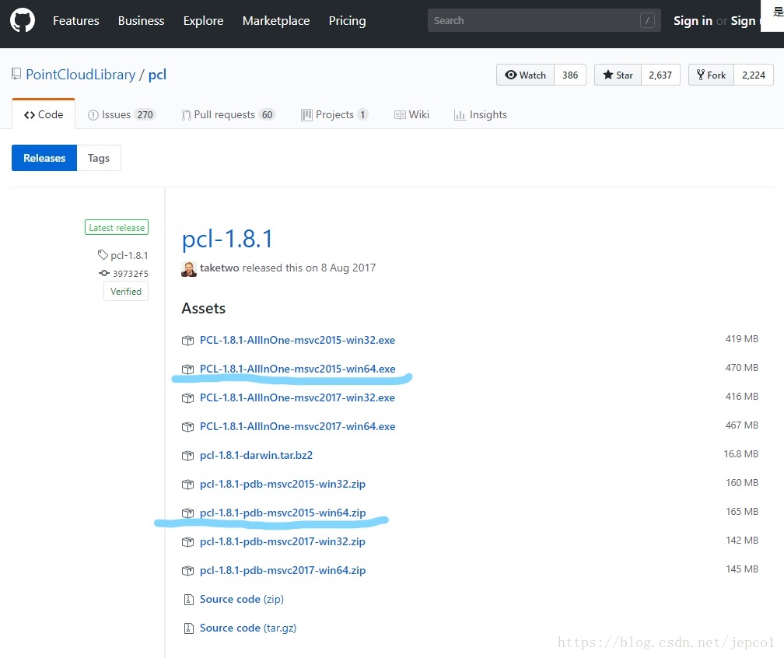Open the Issues tab
This screenshot has width=784, height=658.
tap(121, 114)
